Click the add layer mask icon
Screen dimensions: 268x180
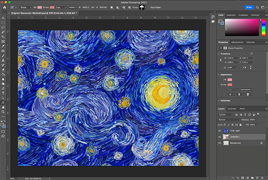(x=243, y=178)
